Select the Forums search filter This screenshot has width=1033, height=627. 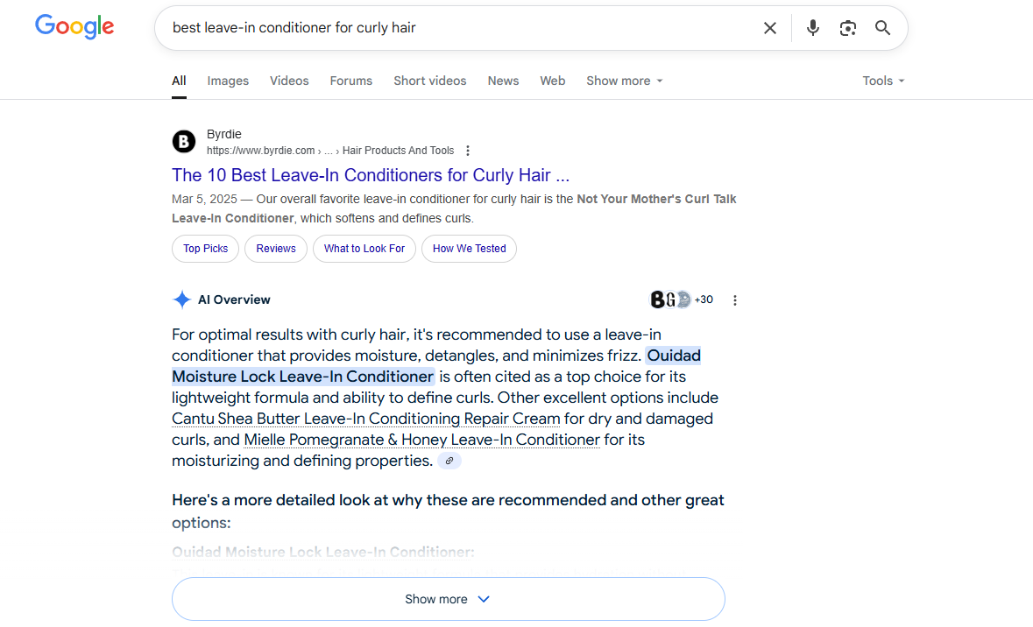[350, 81]
